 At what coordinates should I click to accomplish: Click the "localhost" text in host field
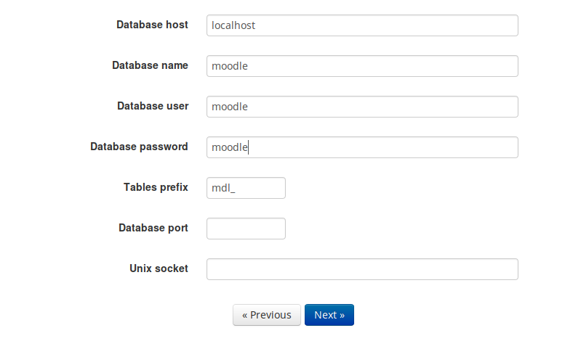pyautogui.click(x=233, y=25)
